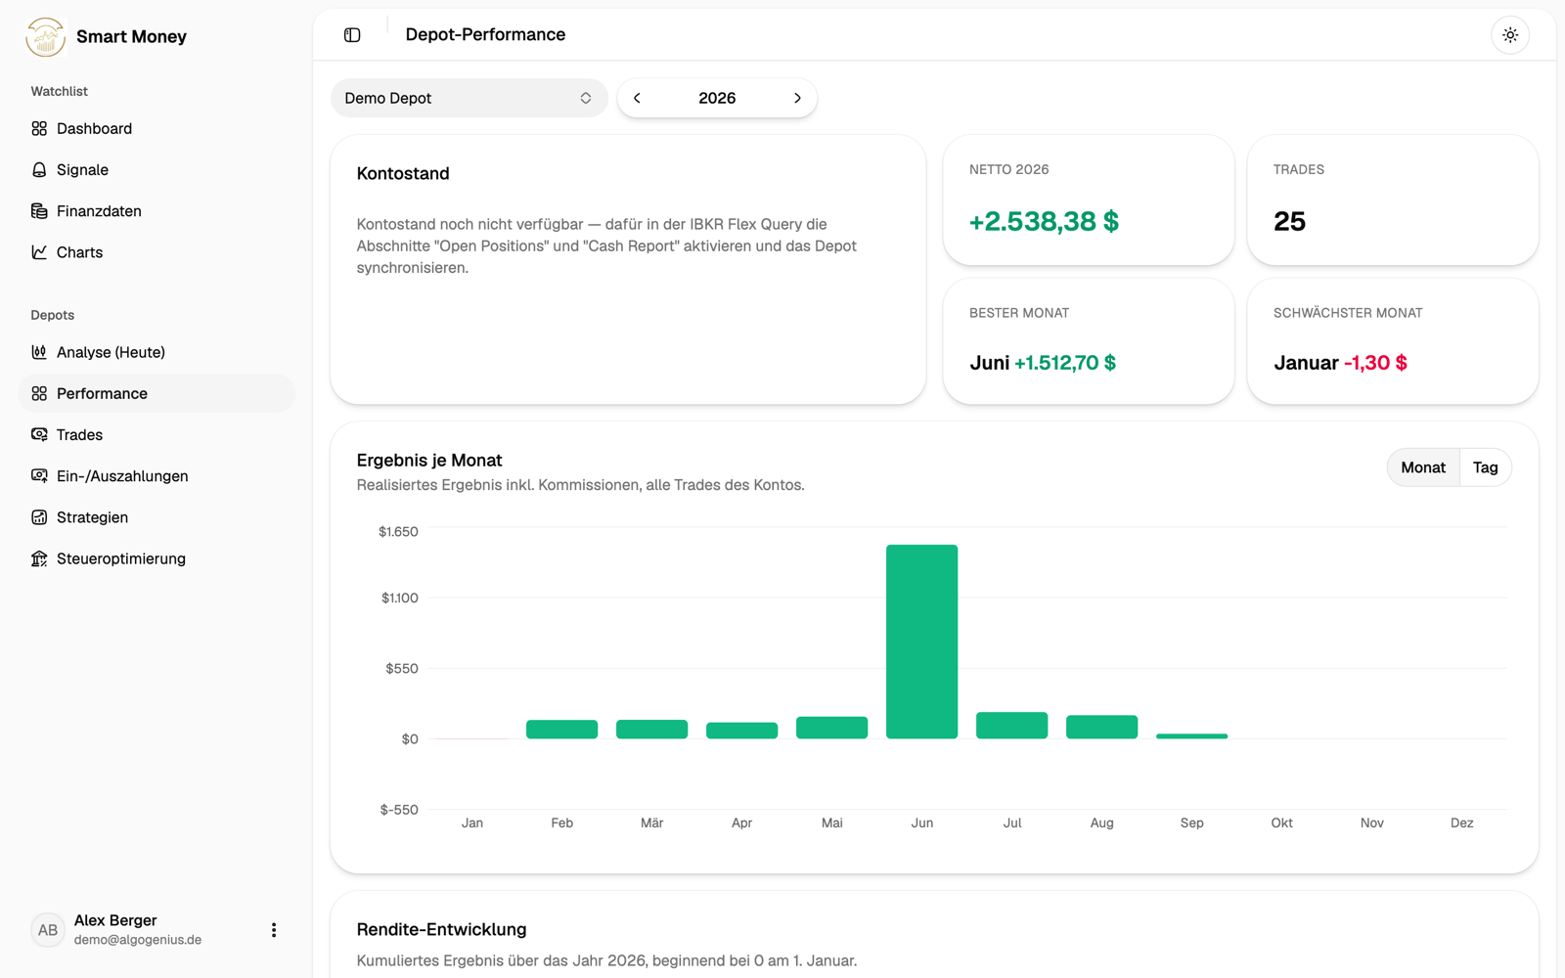Image resolution: width=1565 pixels, height=978 pixels.
Task: Go to previous year with left chevron
Action: click(x=637, y=98)
